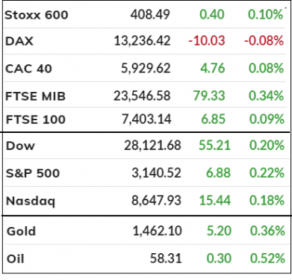Click the Gold price 1,462.10
Viewport: 292px width, 280px height.
click(158, 231)
